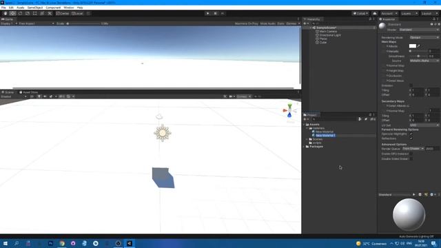Expand the Packages folder in Project
Viewport: 441px width, 248px height.
point(304,147)
